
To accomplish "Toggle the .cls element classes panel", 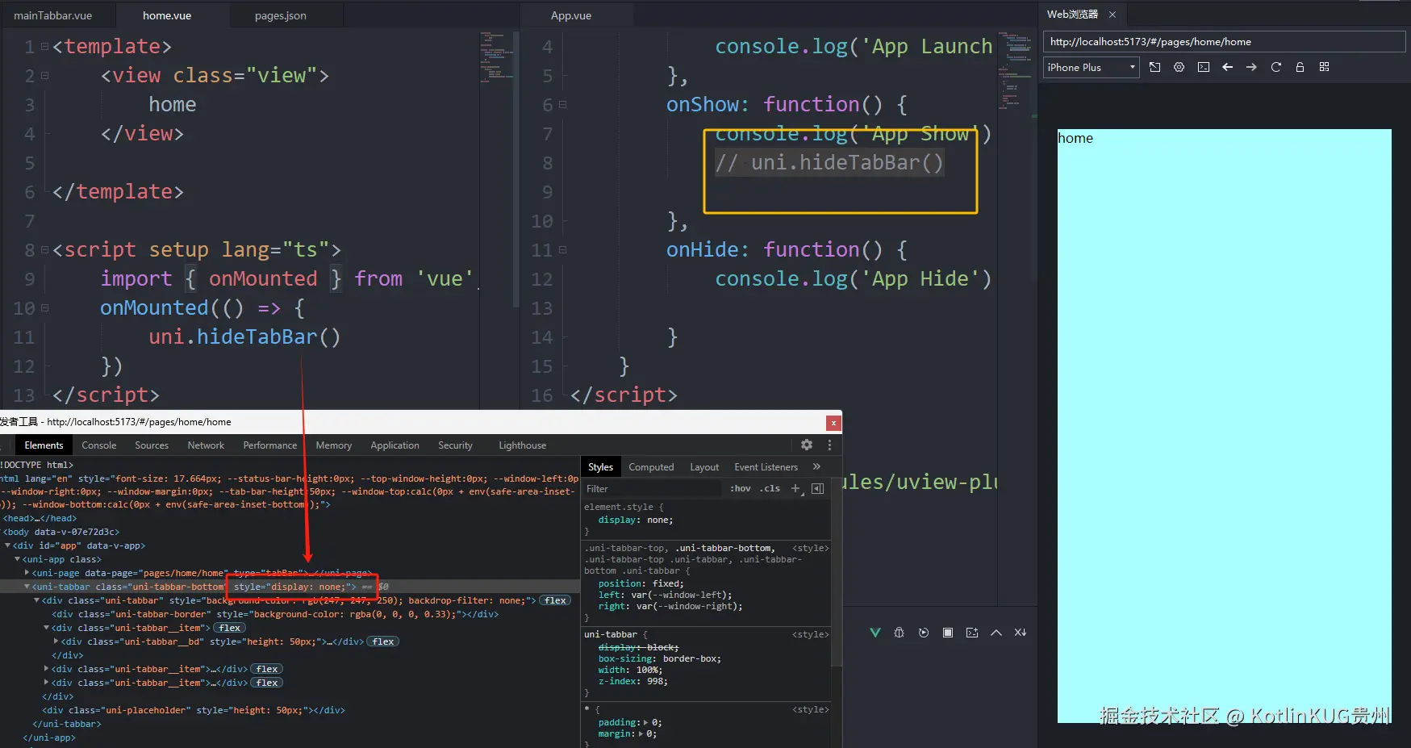I will tap(770, 489).
